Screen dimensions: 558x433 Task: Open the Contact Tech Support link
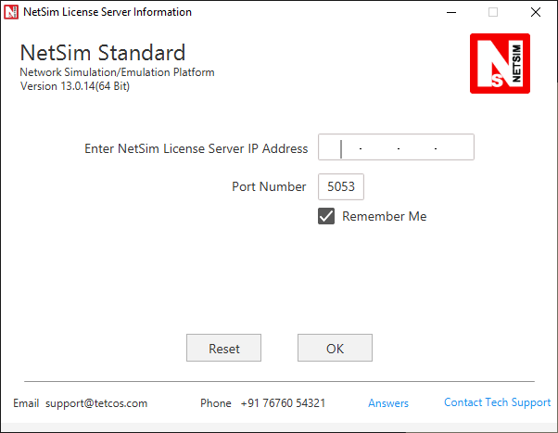497,402
